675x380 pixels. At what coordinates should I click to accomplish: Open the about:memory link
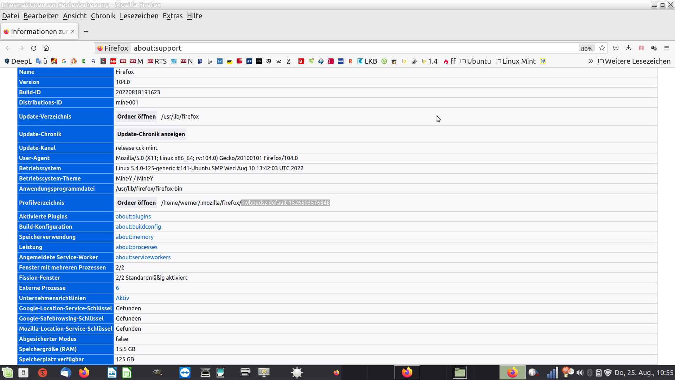point(135,237)
